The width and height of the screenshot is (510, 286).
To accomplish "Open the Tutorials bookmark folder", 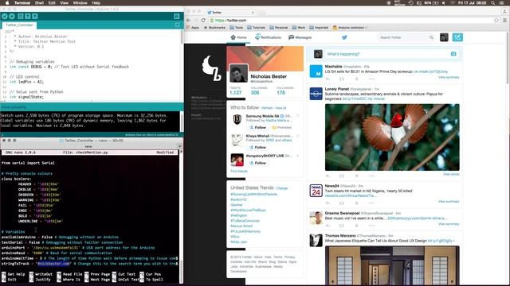I will point(257,28).
